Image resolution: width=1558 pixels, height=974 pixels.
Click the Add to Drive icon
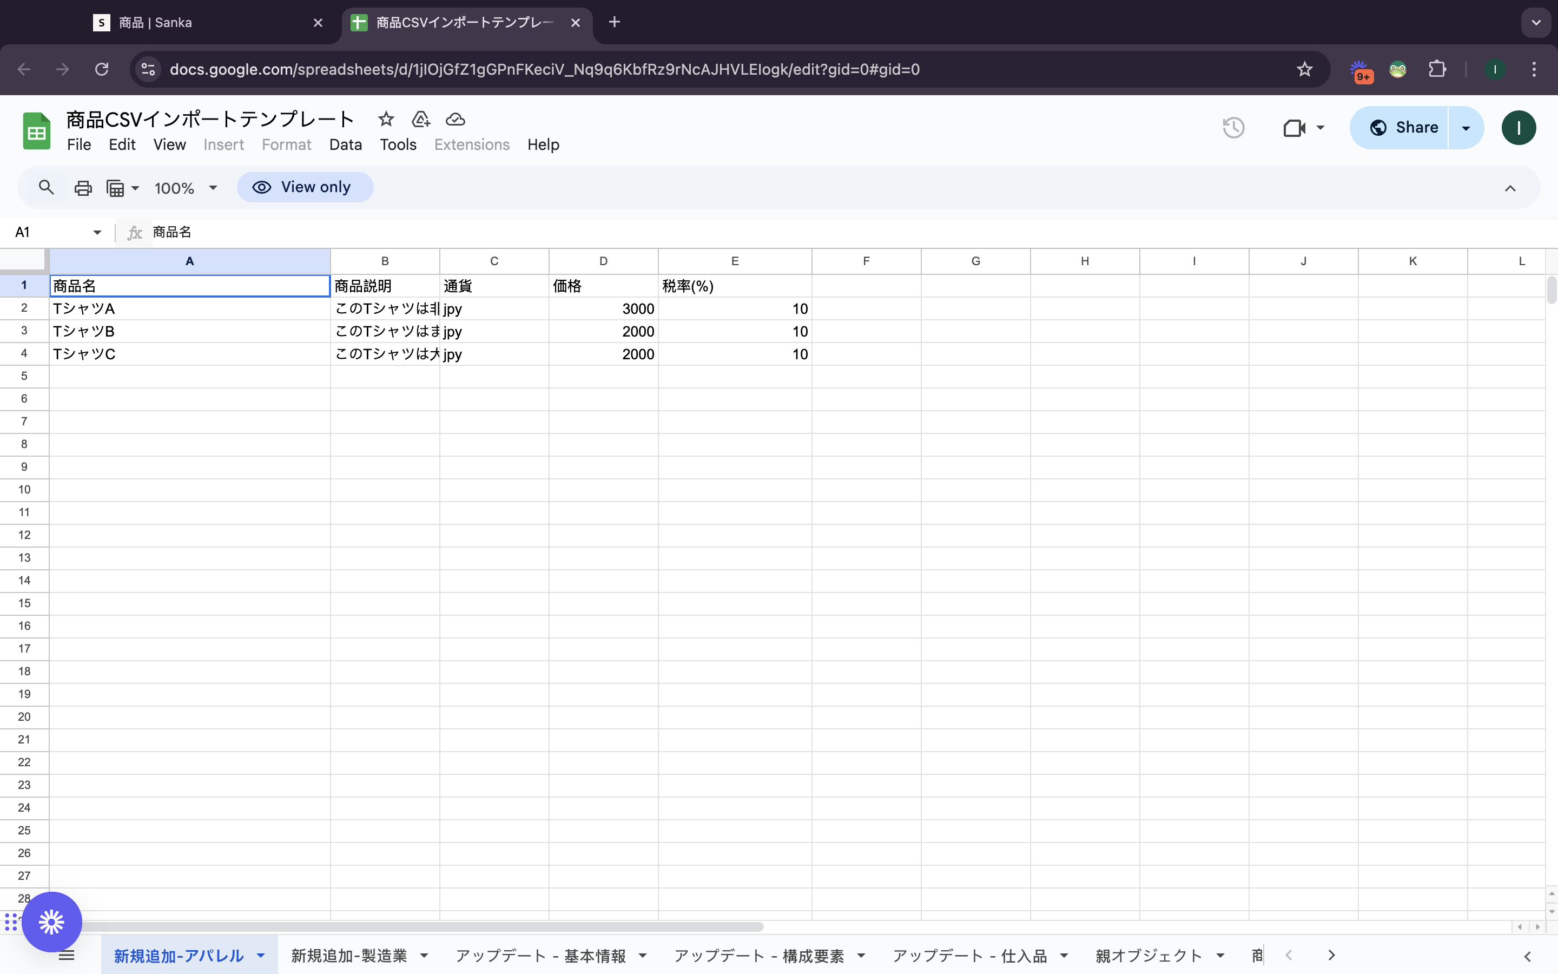(x=420, y=119)
